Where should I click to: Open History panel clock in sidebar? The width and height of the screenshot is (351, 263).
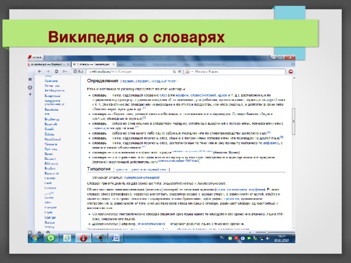pyautogui.click(x=30, y=88)
